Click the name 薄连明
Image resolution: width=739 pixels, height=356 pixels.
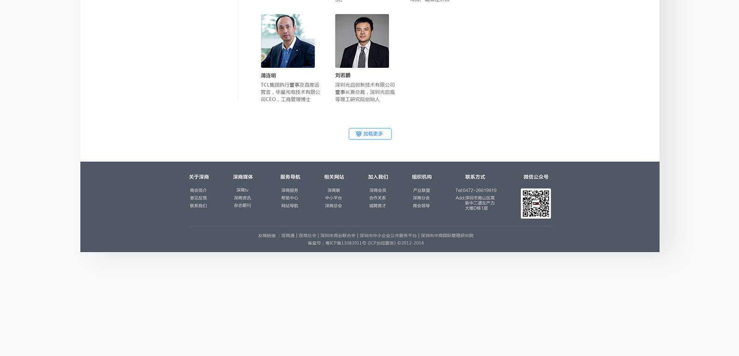268,76
